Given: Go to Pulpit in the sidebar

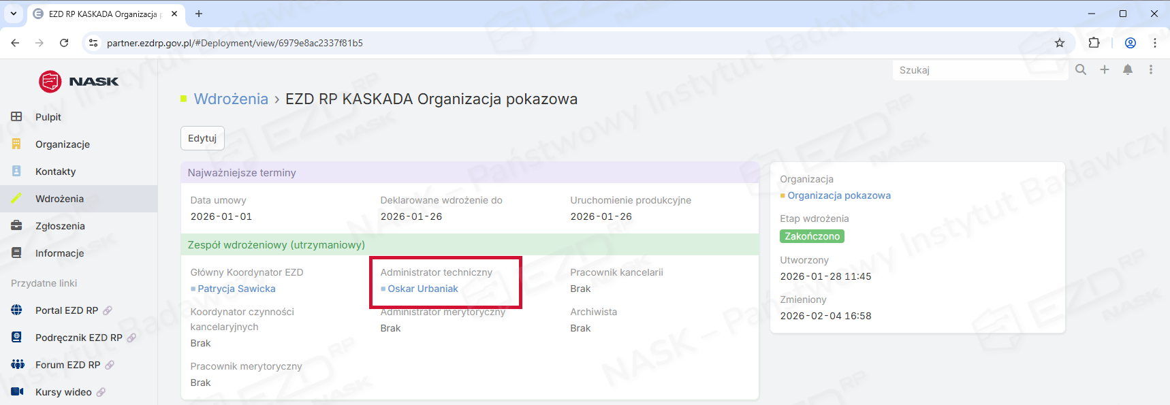Looking at the screenshot, I should [x=48, y=117].
